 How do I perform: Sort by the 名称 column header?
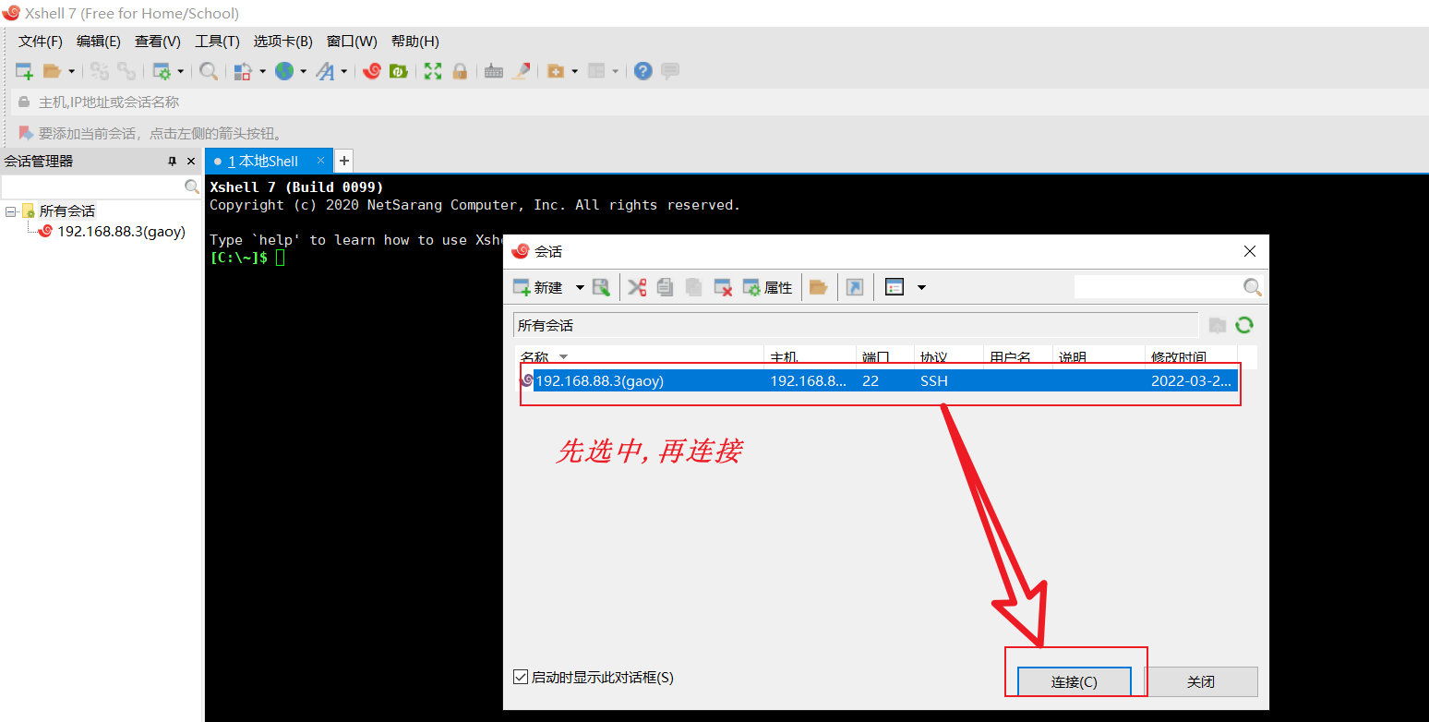click(x=639, y=357)
